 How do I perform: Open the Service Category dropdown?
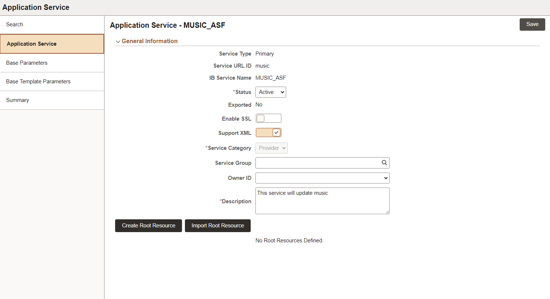tap(271, 148)
